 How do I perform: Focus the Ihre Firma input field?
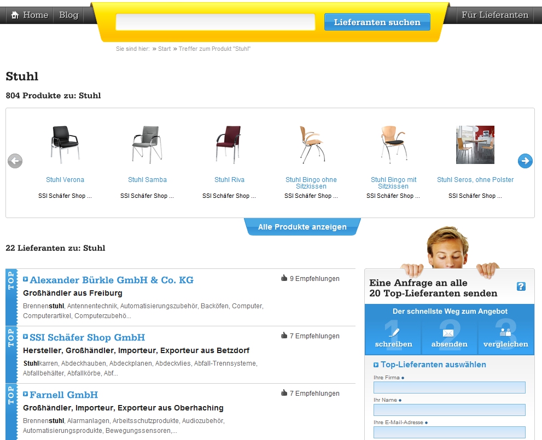point(450,388)
